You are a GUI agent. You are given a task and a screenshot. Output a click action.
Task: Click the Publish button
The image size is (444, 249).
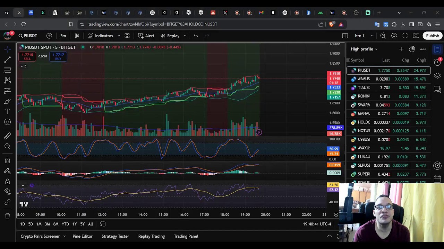433,36
